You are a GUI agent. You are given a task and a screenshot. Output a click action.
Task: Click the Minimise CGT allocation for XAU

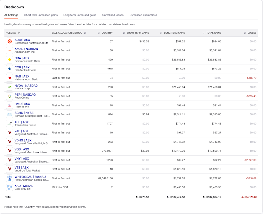point(60,187)
